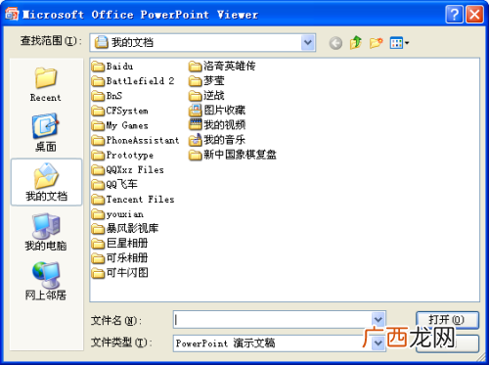The width and height of the screenshot is (489, 365).
Task: Click the 文件名 input field
Action: tap(273, 320)
